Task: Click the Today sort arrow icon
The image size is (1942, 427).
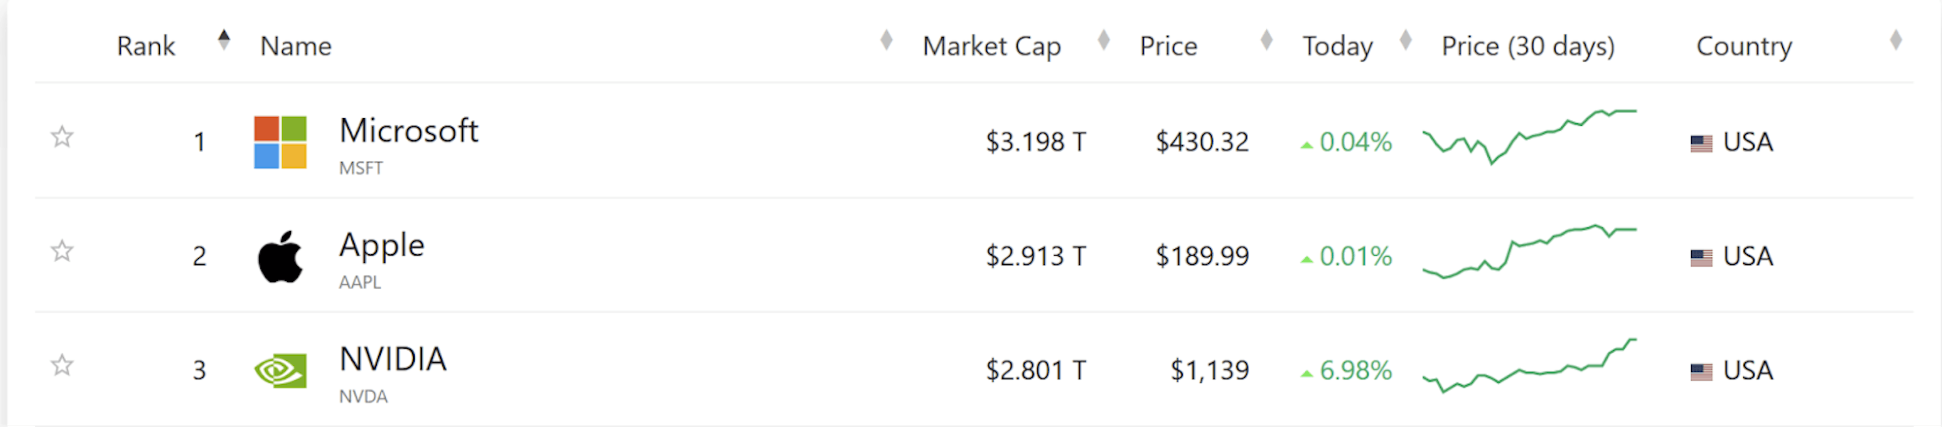Action: tap(1405, 39)
